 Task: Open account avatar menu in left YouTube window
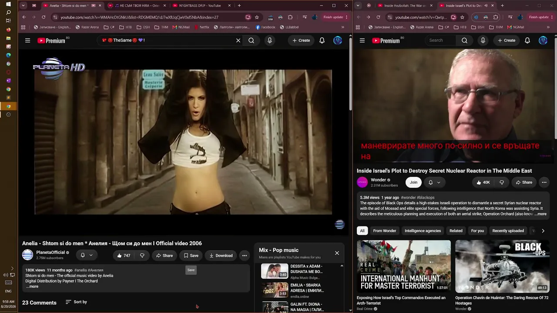338,40
